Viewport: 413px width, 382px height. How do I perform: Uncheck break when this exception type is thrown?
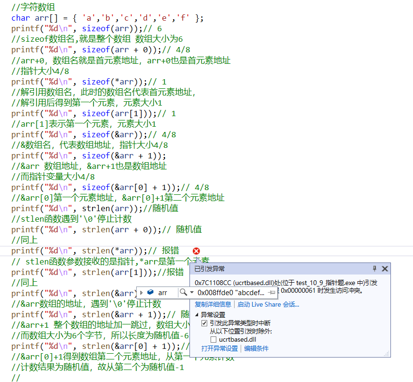click(204, 323)
